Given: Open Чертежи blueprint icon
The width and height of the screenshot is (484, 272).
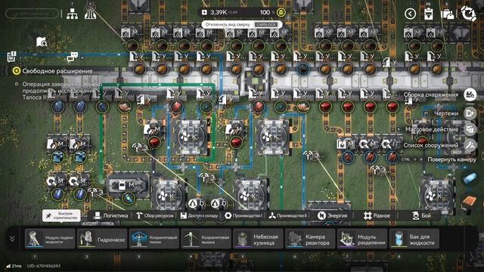Looking at the screenshot, I should pyautogui.click(x=470, y=113).
